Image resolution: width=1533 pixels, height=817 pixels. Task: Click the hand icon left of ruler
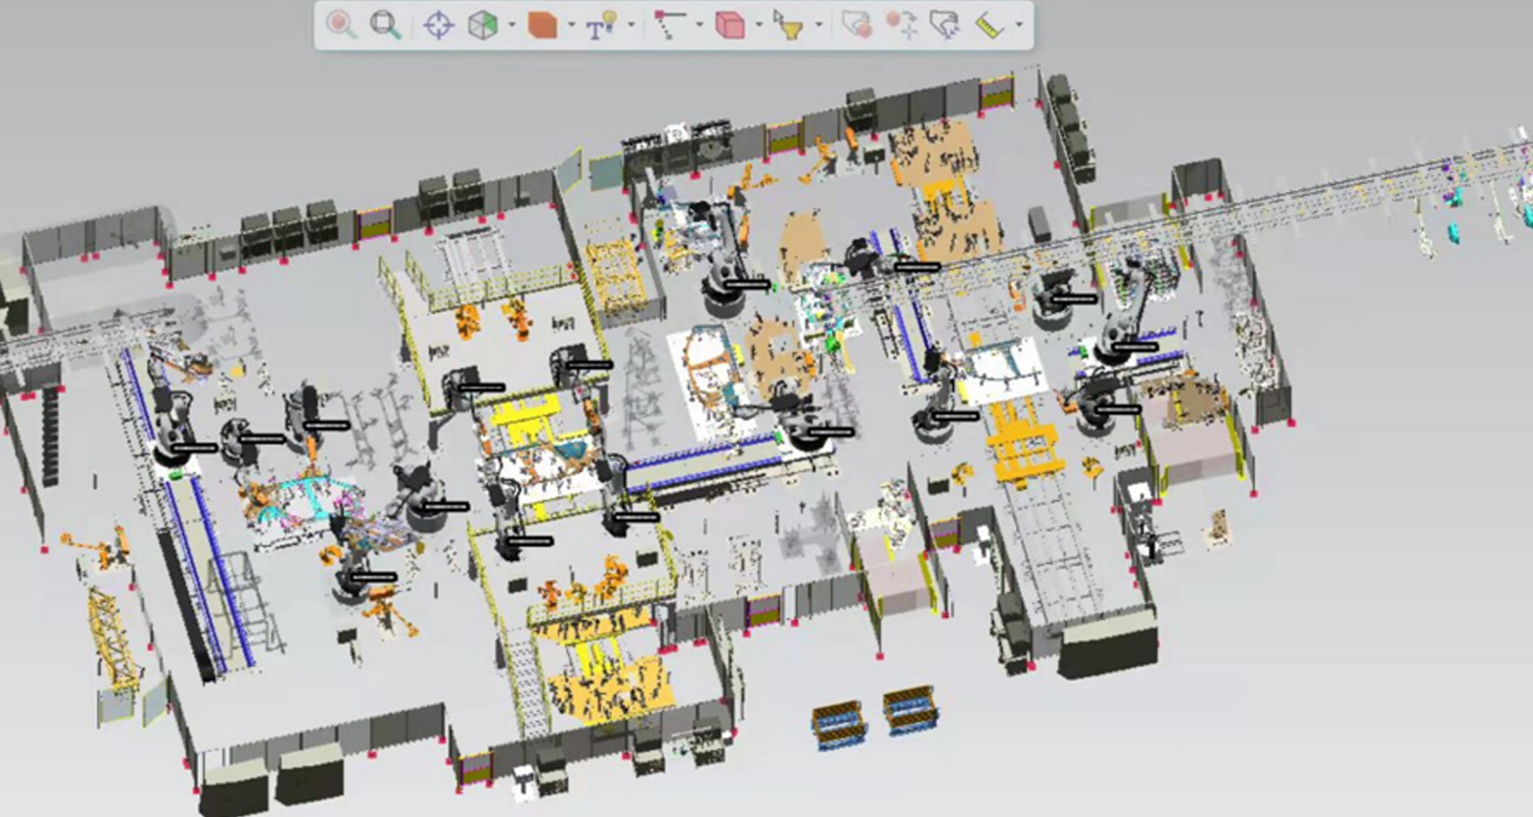coord(944,25)
